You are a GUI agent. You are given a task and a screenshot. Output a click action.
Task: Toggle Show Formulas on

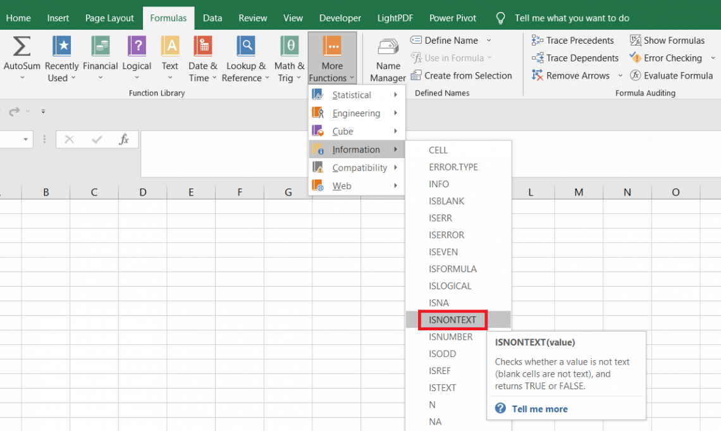tap(667, 40)
